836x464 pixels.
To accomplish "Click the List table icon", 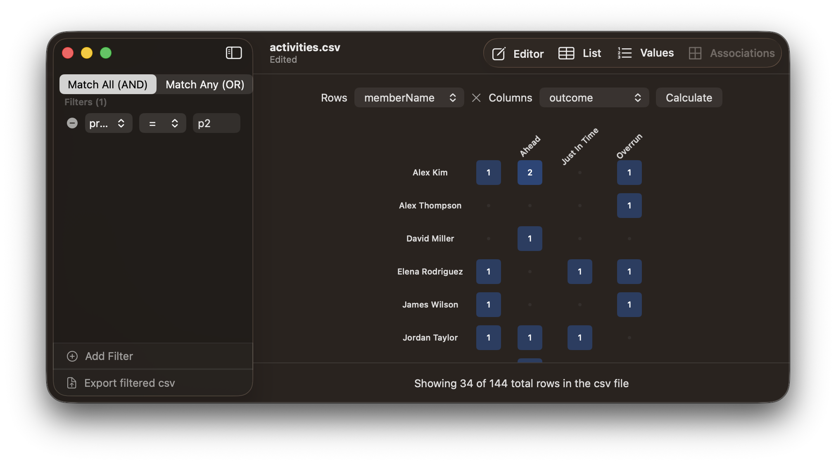I will coord(566,53).
